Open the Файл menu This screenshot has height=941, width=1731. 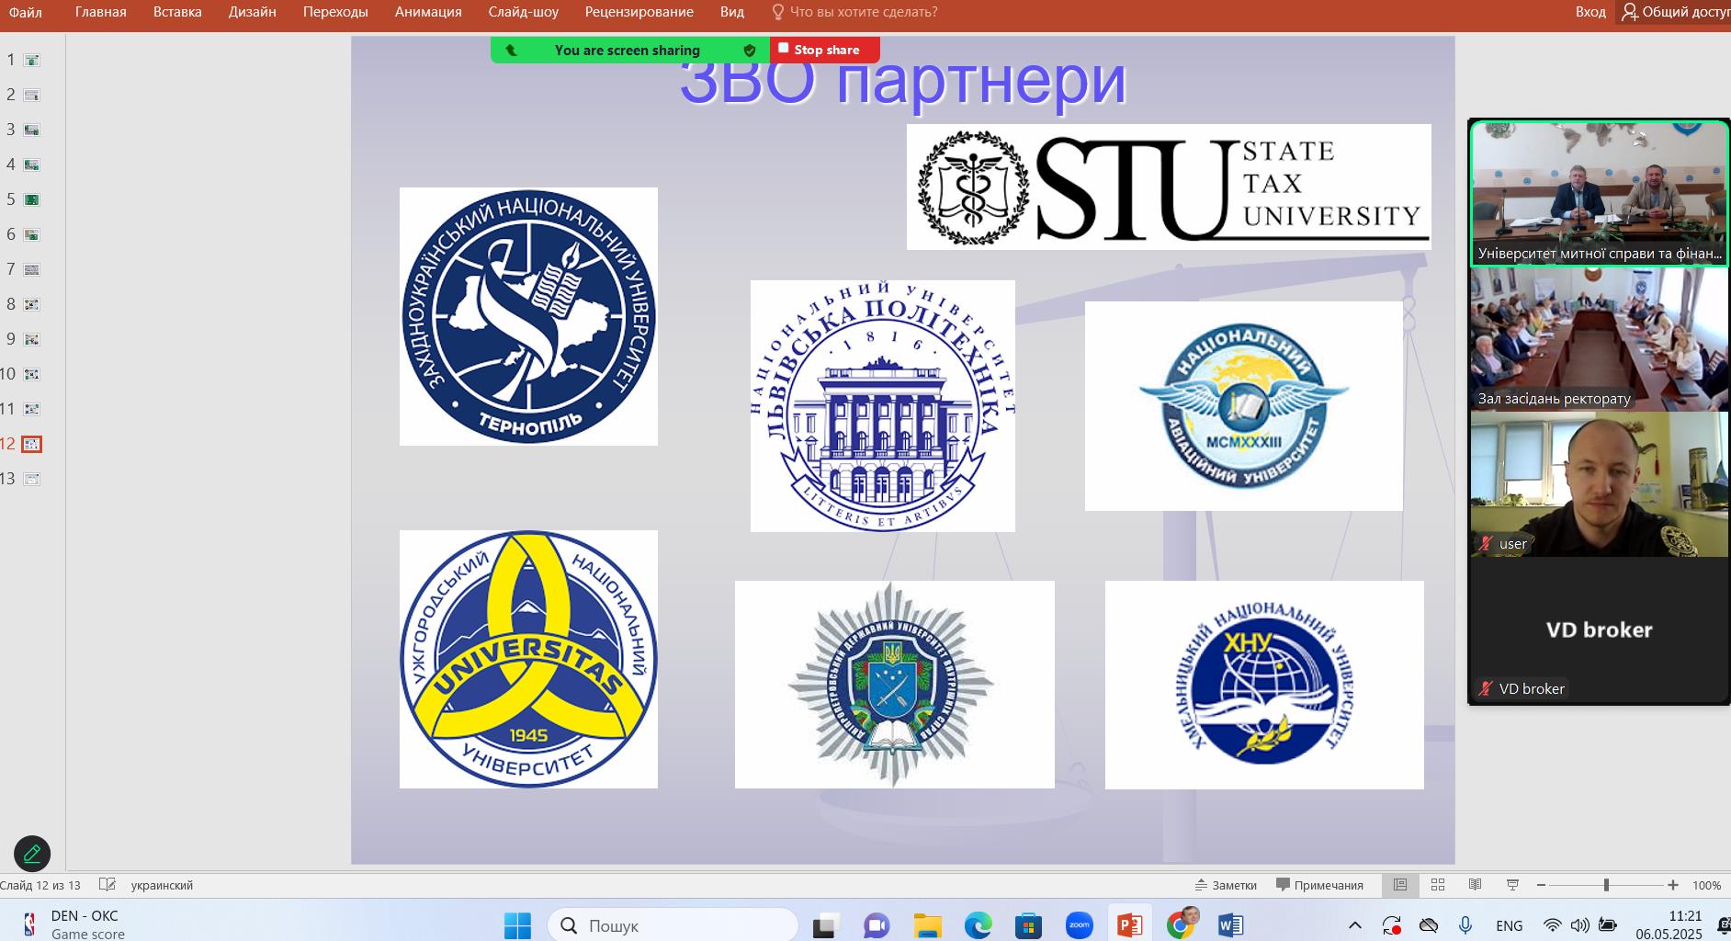(x=26, y=12)
